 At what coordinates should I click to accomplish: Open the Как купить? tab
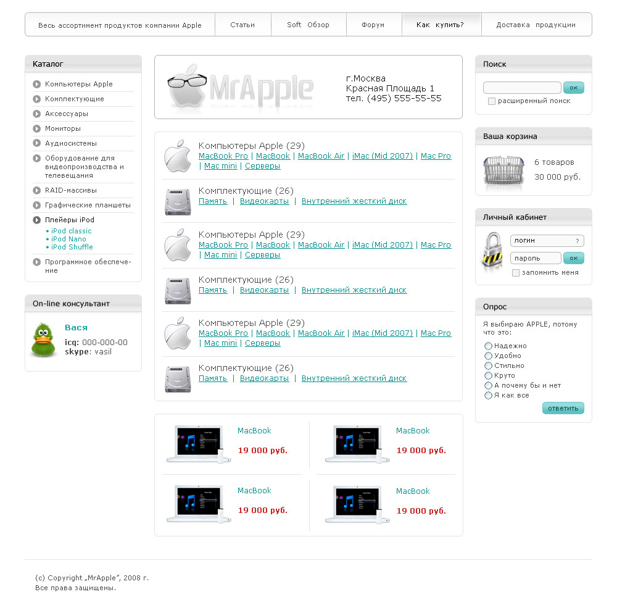(x=441, y=25)
